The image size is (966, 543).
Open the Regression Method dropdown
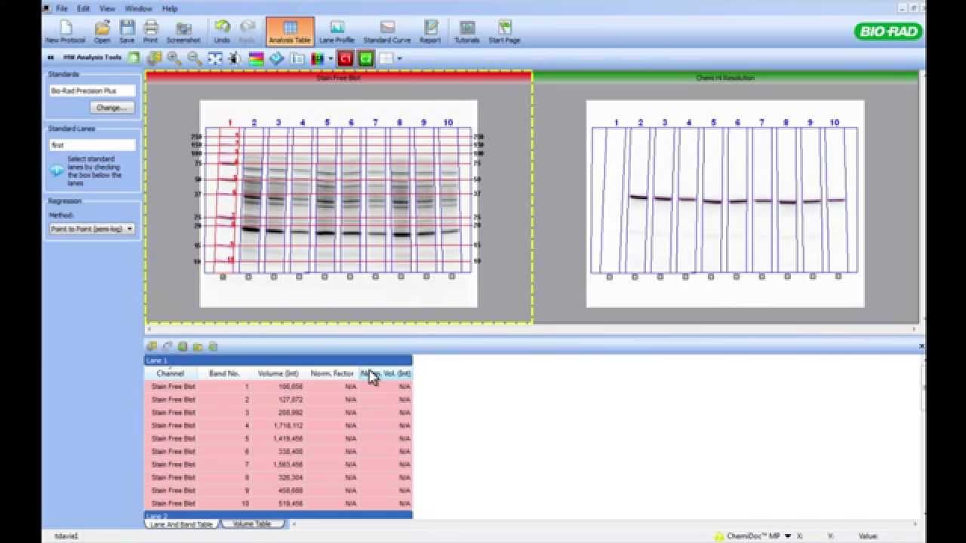[92, 229]
